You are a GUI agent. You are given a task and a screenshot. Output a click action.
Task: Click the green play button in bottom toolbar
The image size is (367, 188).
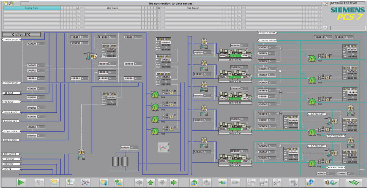(21, 182)
